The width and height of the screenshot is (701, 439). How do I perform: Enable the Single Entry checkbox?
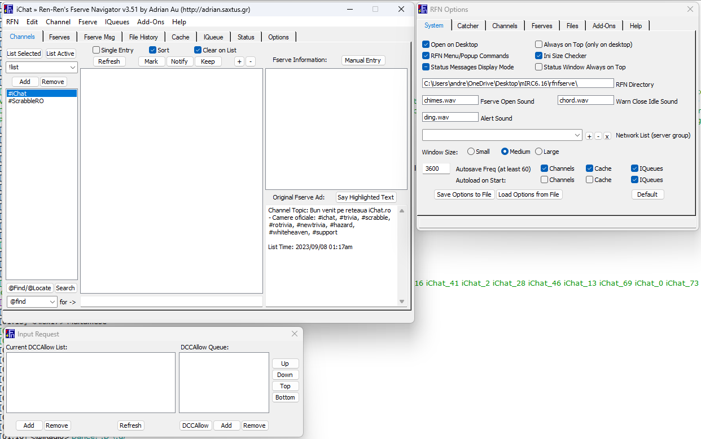[x=97, y=50]
